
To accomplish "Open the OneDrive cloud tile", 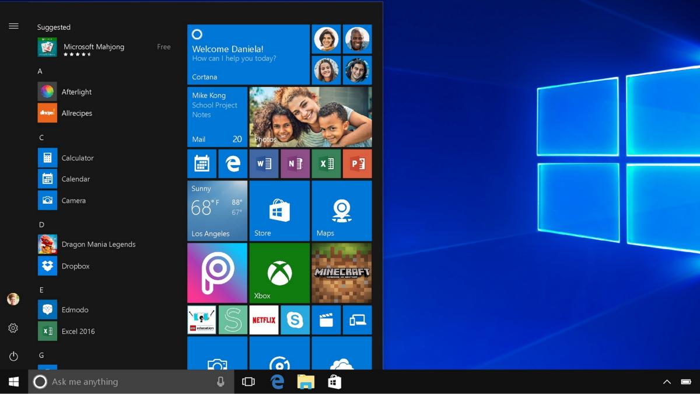I will click(342, 353).
